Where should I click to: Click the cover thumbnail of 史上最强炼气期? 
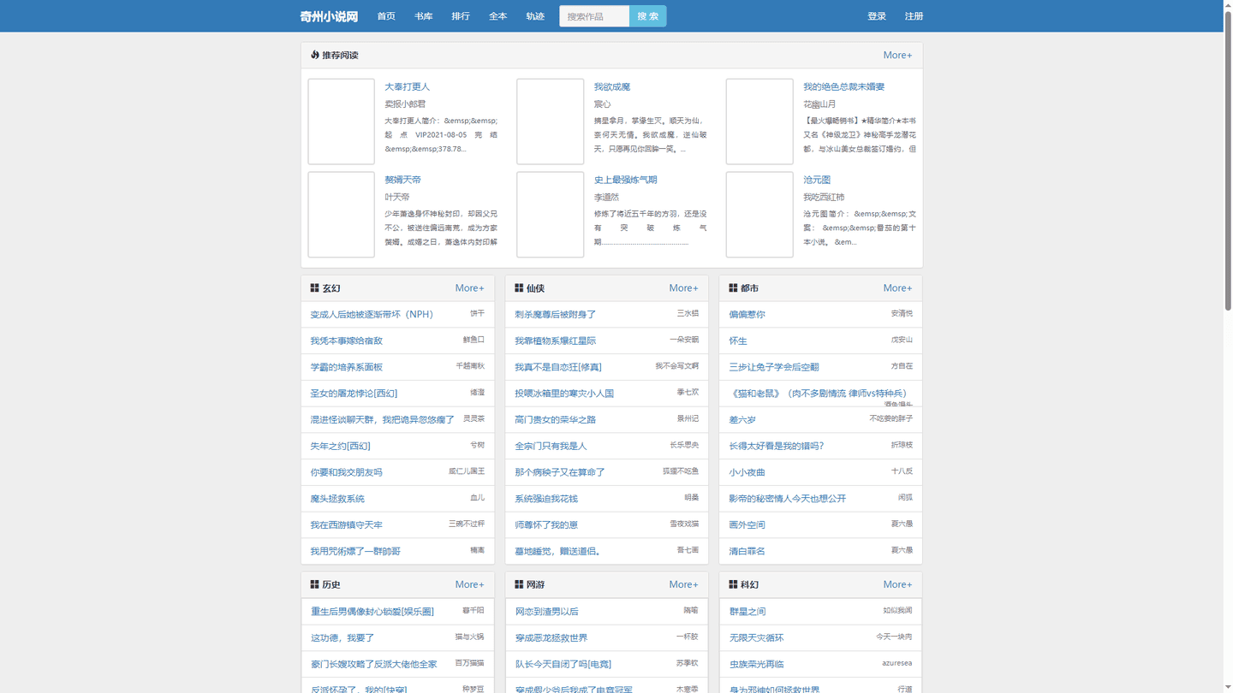(551, 215)
